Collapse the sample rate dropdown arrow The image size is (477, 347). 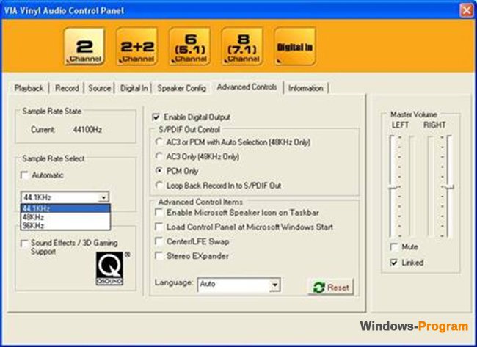click(x=103, y=197)
